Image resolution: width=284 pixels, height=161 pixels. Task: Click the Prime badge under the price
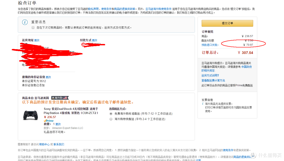click(x=49, y=121)
